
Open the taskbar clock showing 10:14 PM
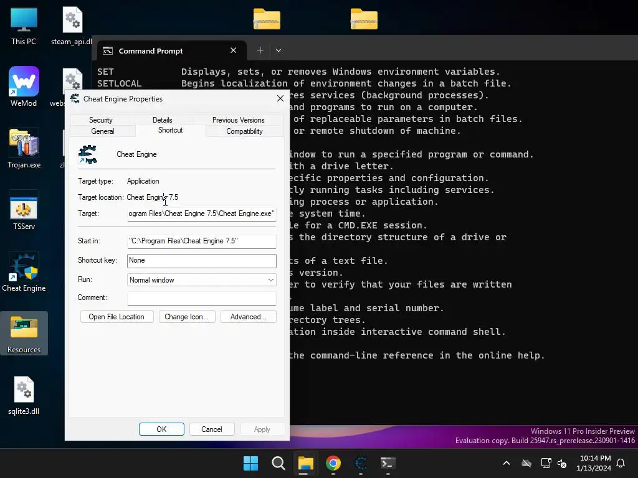(594, 463)
